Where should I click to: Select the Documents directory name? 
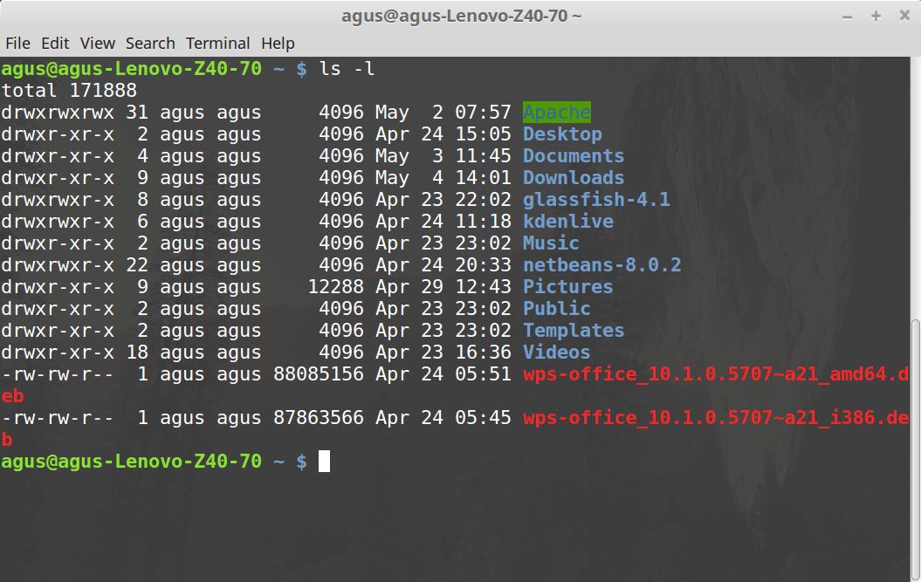[x=573, y=155]
